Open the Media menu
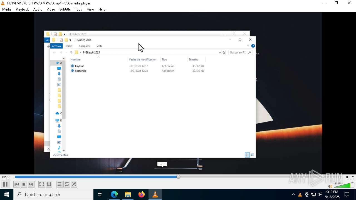Viewport: 356px width, 200px height. pos(7,9)
